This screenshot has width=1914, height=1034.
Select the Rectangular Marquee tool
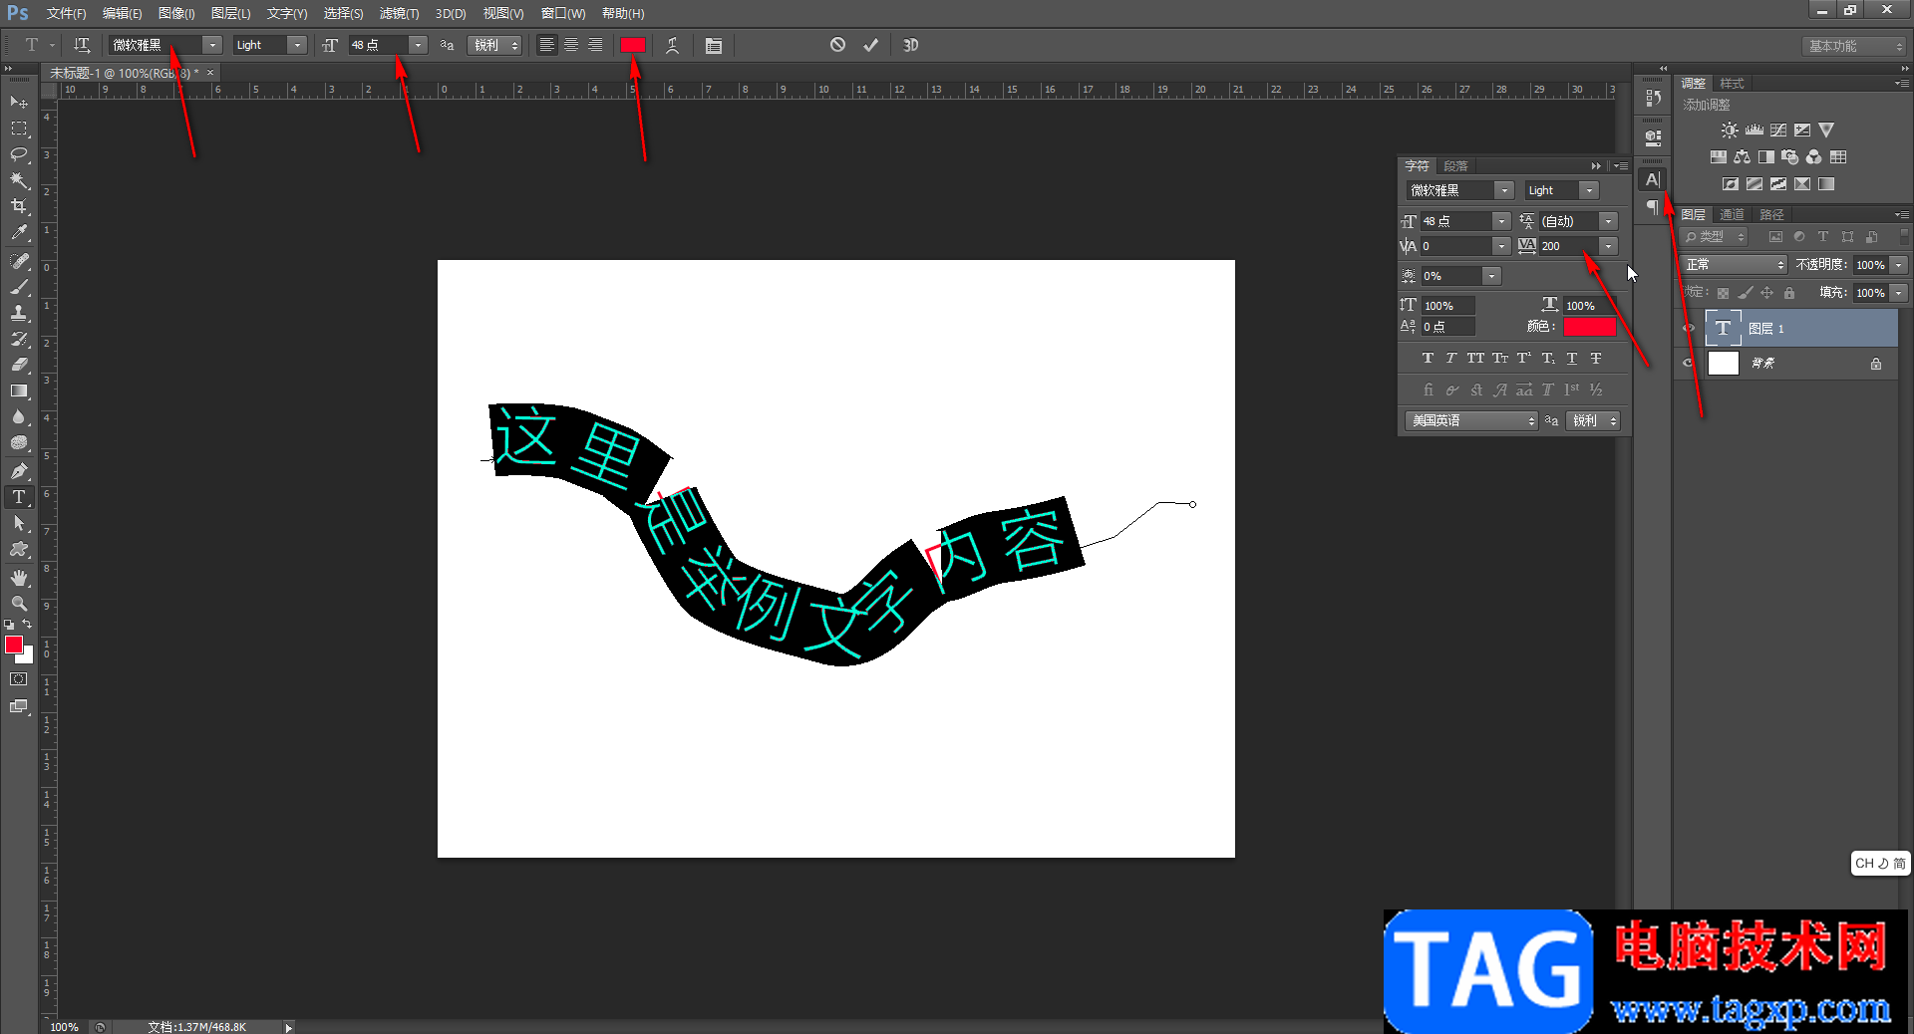point(19,129)
